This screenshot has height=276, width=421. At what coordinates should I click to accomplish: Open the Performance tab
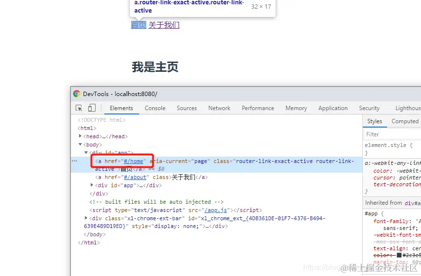(258, 108)
